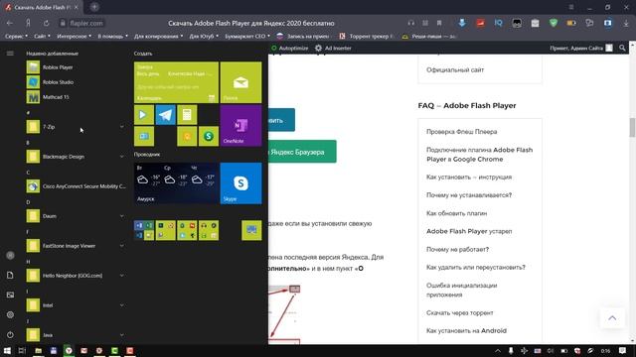Open the Telegram tile
This screenshot has width=636, height=357.
click(x=166, y=115)
